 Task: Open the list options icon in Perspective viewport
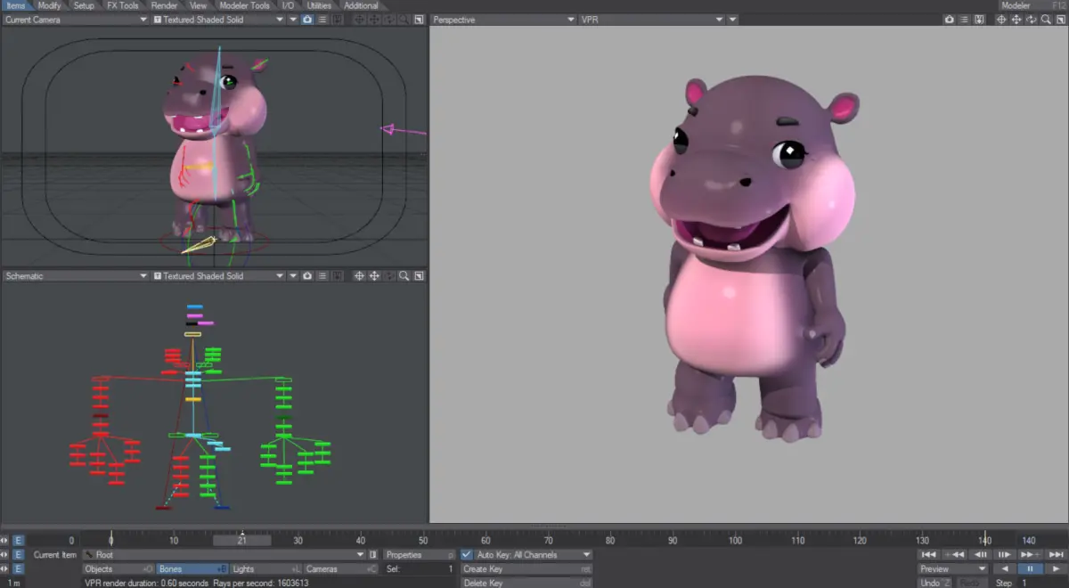point(964,20)
